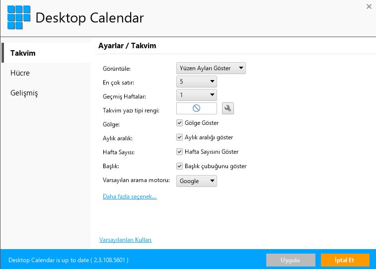Click the Başlık: label
Viewport: 376px width, 269px height.
(x=111, y=166)
